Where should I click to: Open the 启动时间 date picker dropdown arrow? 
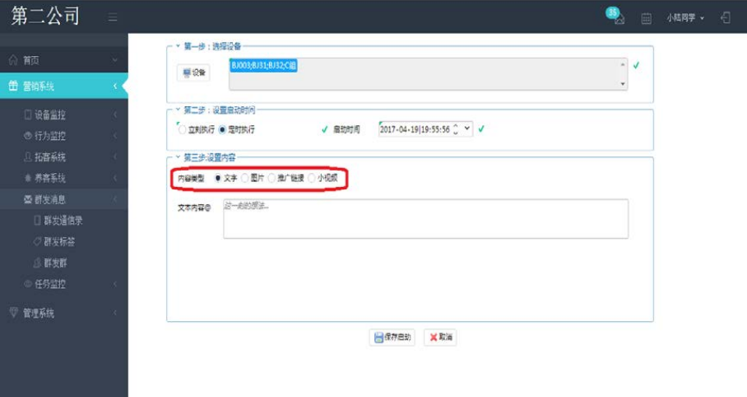[467, 128]
